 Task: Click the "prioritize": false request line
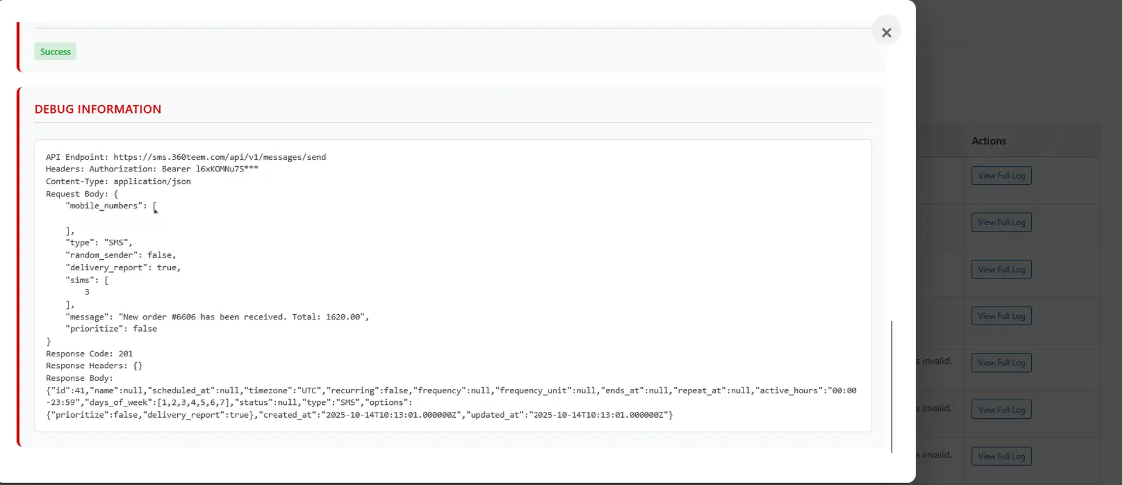[x=111, y=329]
